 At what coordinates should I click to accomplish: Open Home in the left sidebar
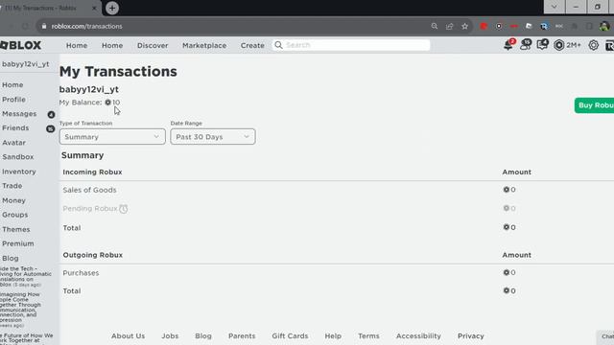click(x=12, y=85)
